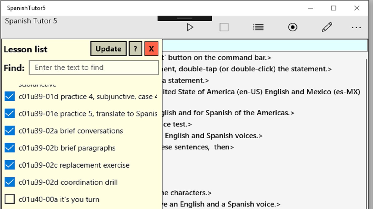Select the 'c01u39-02a brief conversations' lesson label
Image resolution: width=373 pixels, height=209 pixels.
(x=71, y=131)
